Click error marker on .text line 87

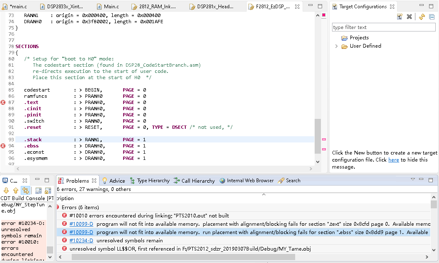(3, 102)
